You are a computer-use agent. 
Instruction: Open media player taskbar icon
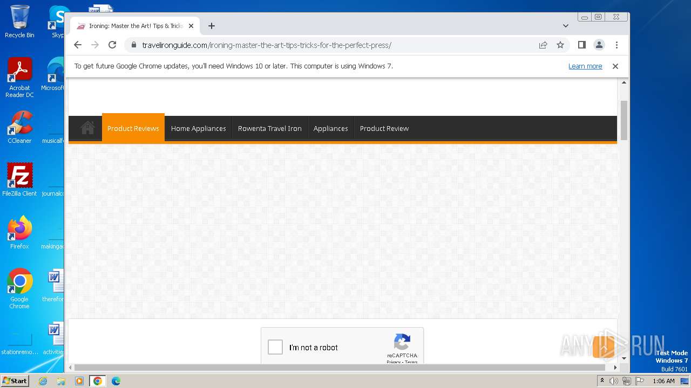point(79,381)
